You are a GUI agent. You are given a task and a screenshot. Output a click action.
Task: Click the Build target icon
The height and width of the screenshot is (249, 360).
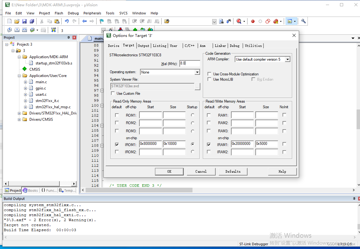click(x=17, y=30)
